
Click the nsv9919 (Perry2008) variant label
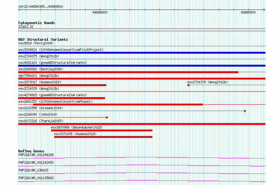(36, 43)
